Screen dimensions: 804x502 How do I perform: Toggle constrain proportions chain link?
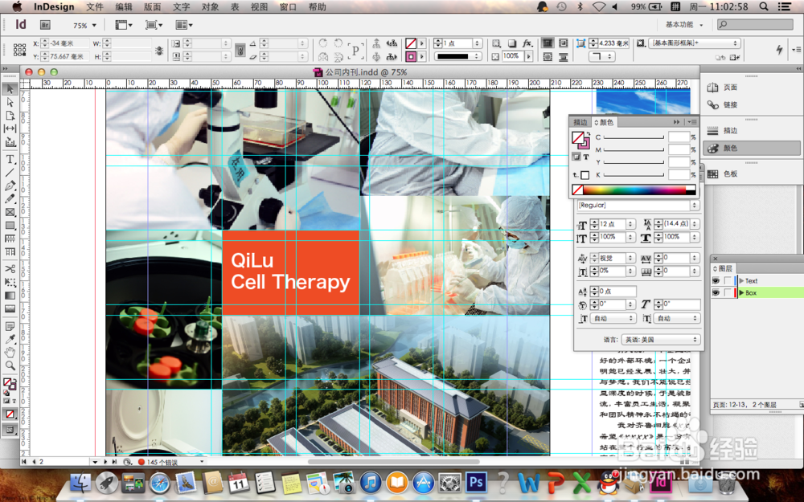240,50
